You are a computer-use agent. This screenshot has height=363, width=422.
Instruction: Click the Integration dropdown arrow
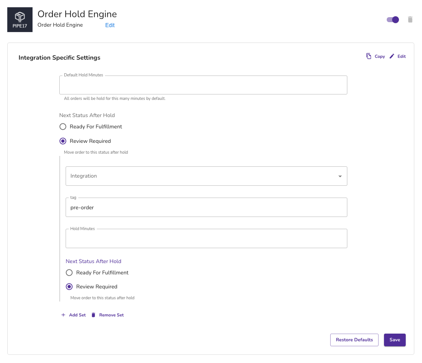pyautogui.click(x=340, y=176)
